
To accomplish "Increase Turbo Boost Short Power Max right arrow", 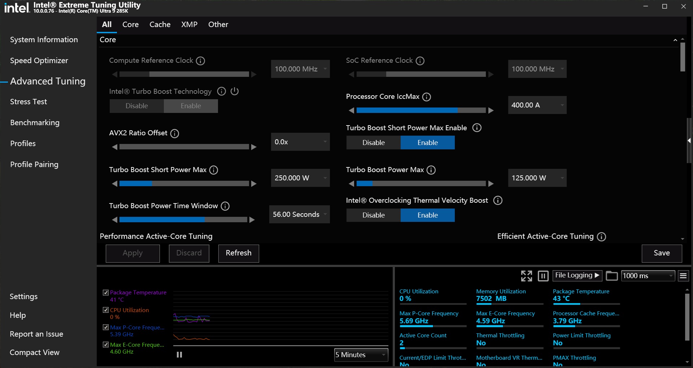I will (254, 184).
